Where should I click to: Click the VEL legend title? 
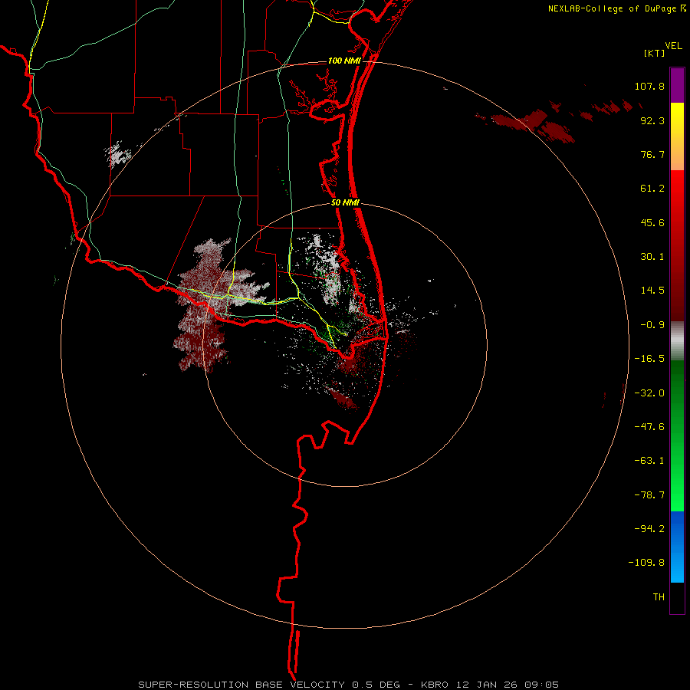tap(673, 46)
